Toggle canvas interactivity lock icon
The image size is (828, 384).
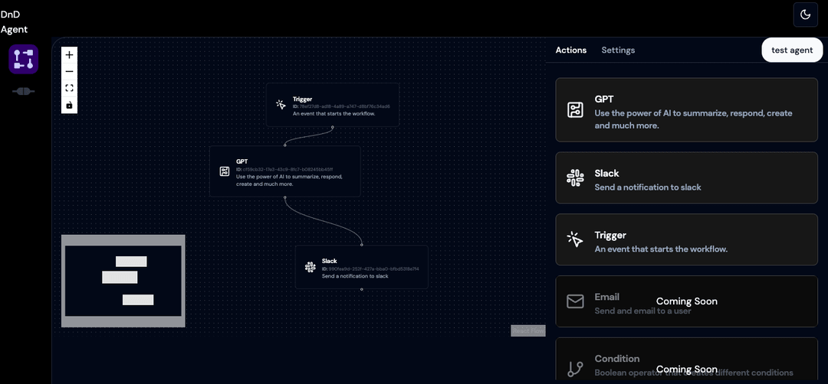(69, 105)
